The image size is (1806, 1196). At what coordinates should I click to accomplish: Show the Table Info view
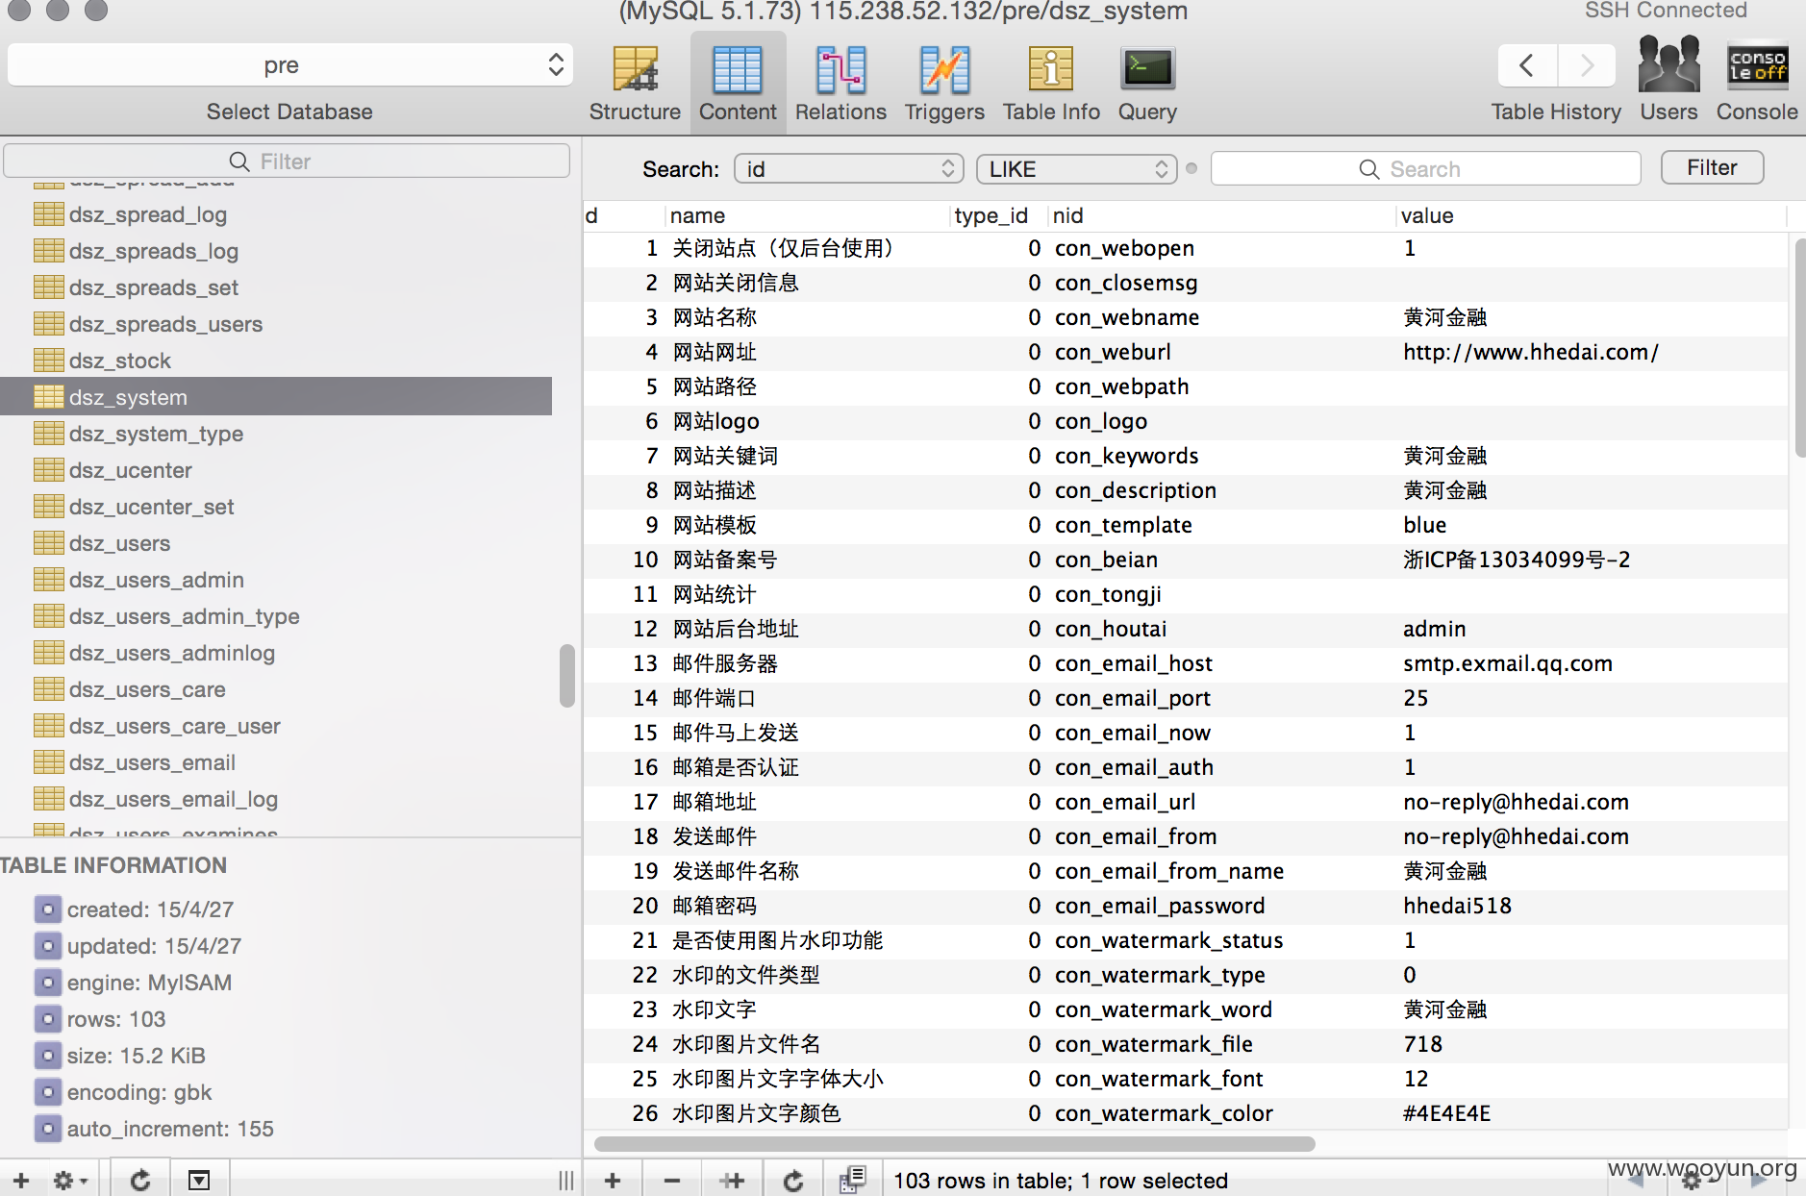[x=1051, y=85]
